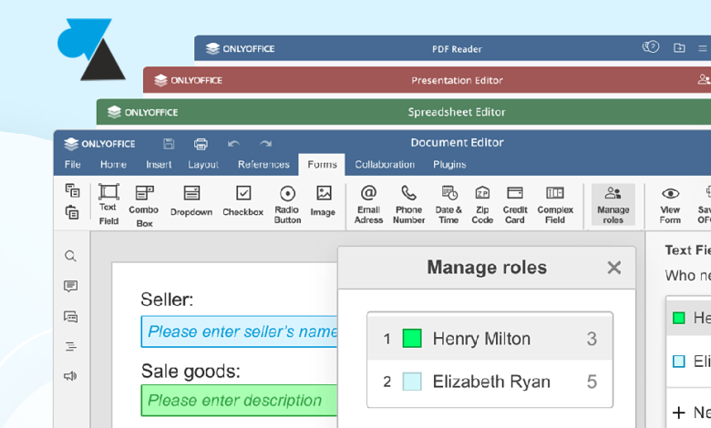Click the Presentation Editor window title

457,80
